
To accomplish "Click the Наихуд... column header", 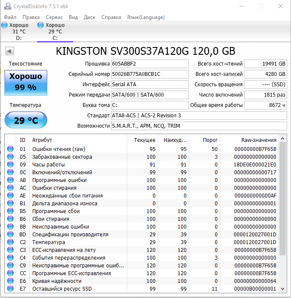I will click(x=173, y=140).
